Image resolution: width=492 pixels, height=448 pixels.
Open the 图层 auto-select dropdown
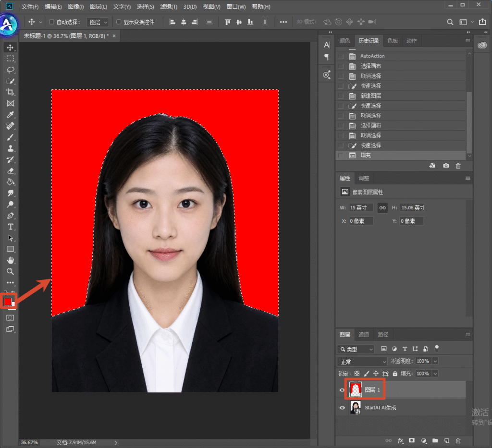pos(98,22)
